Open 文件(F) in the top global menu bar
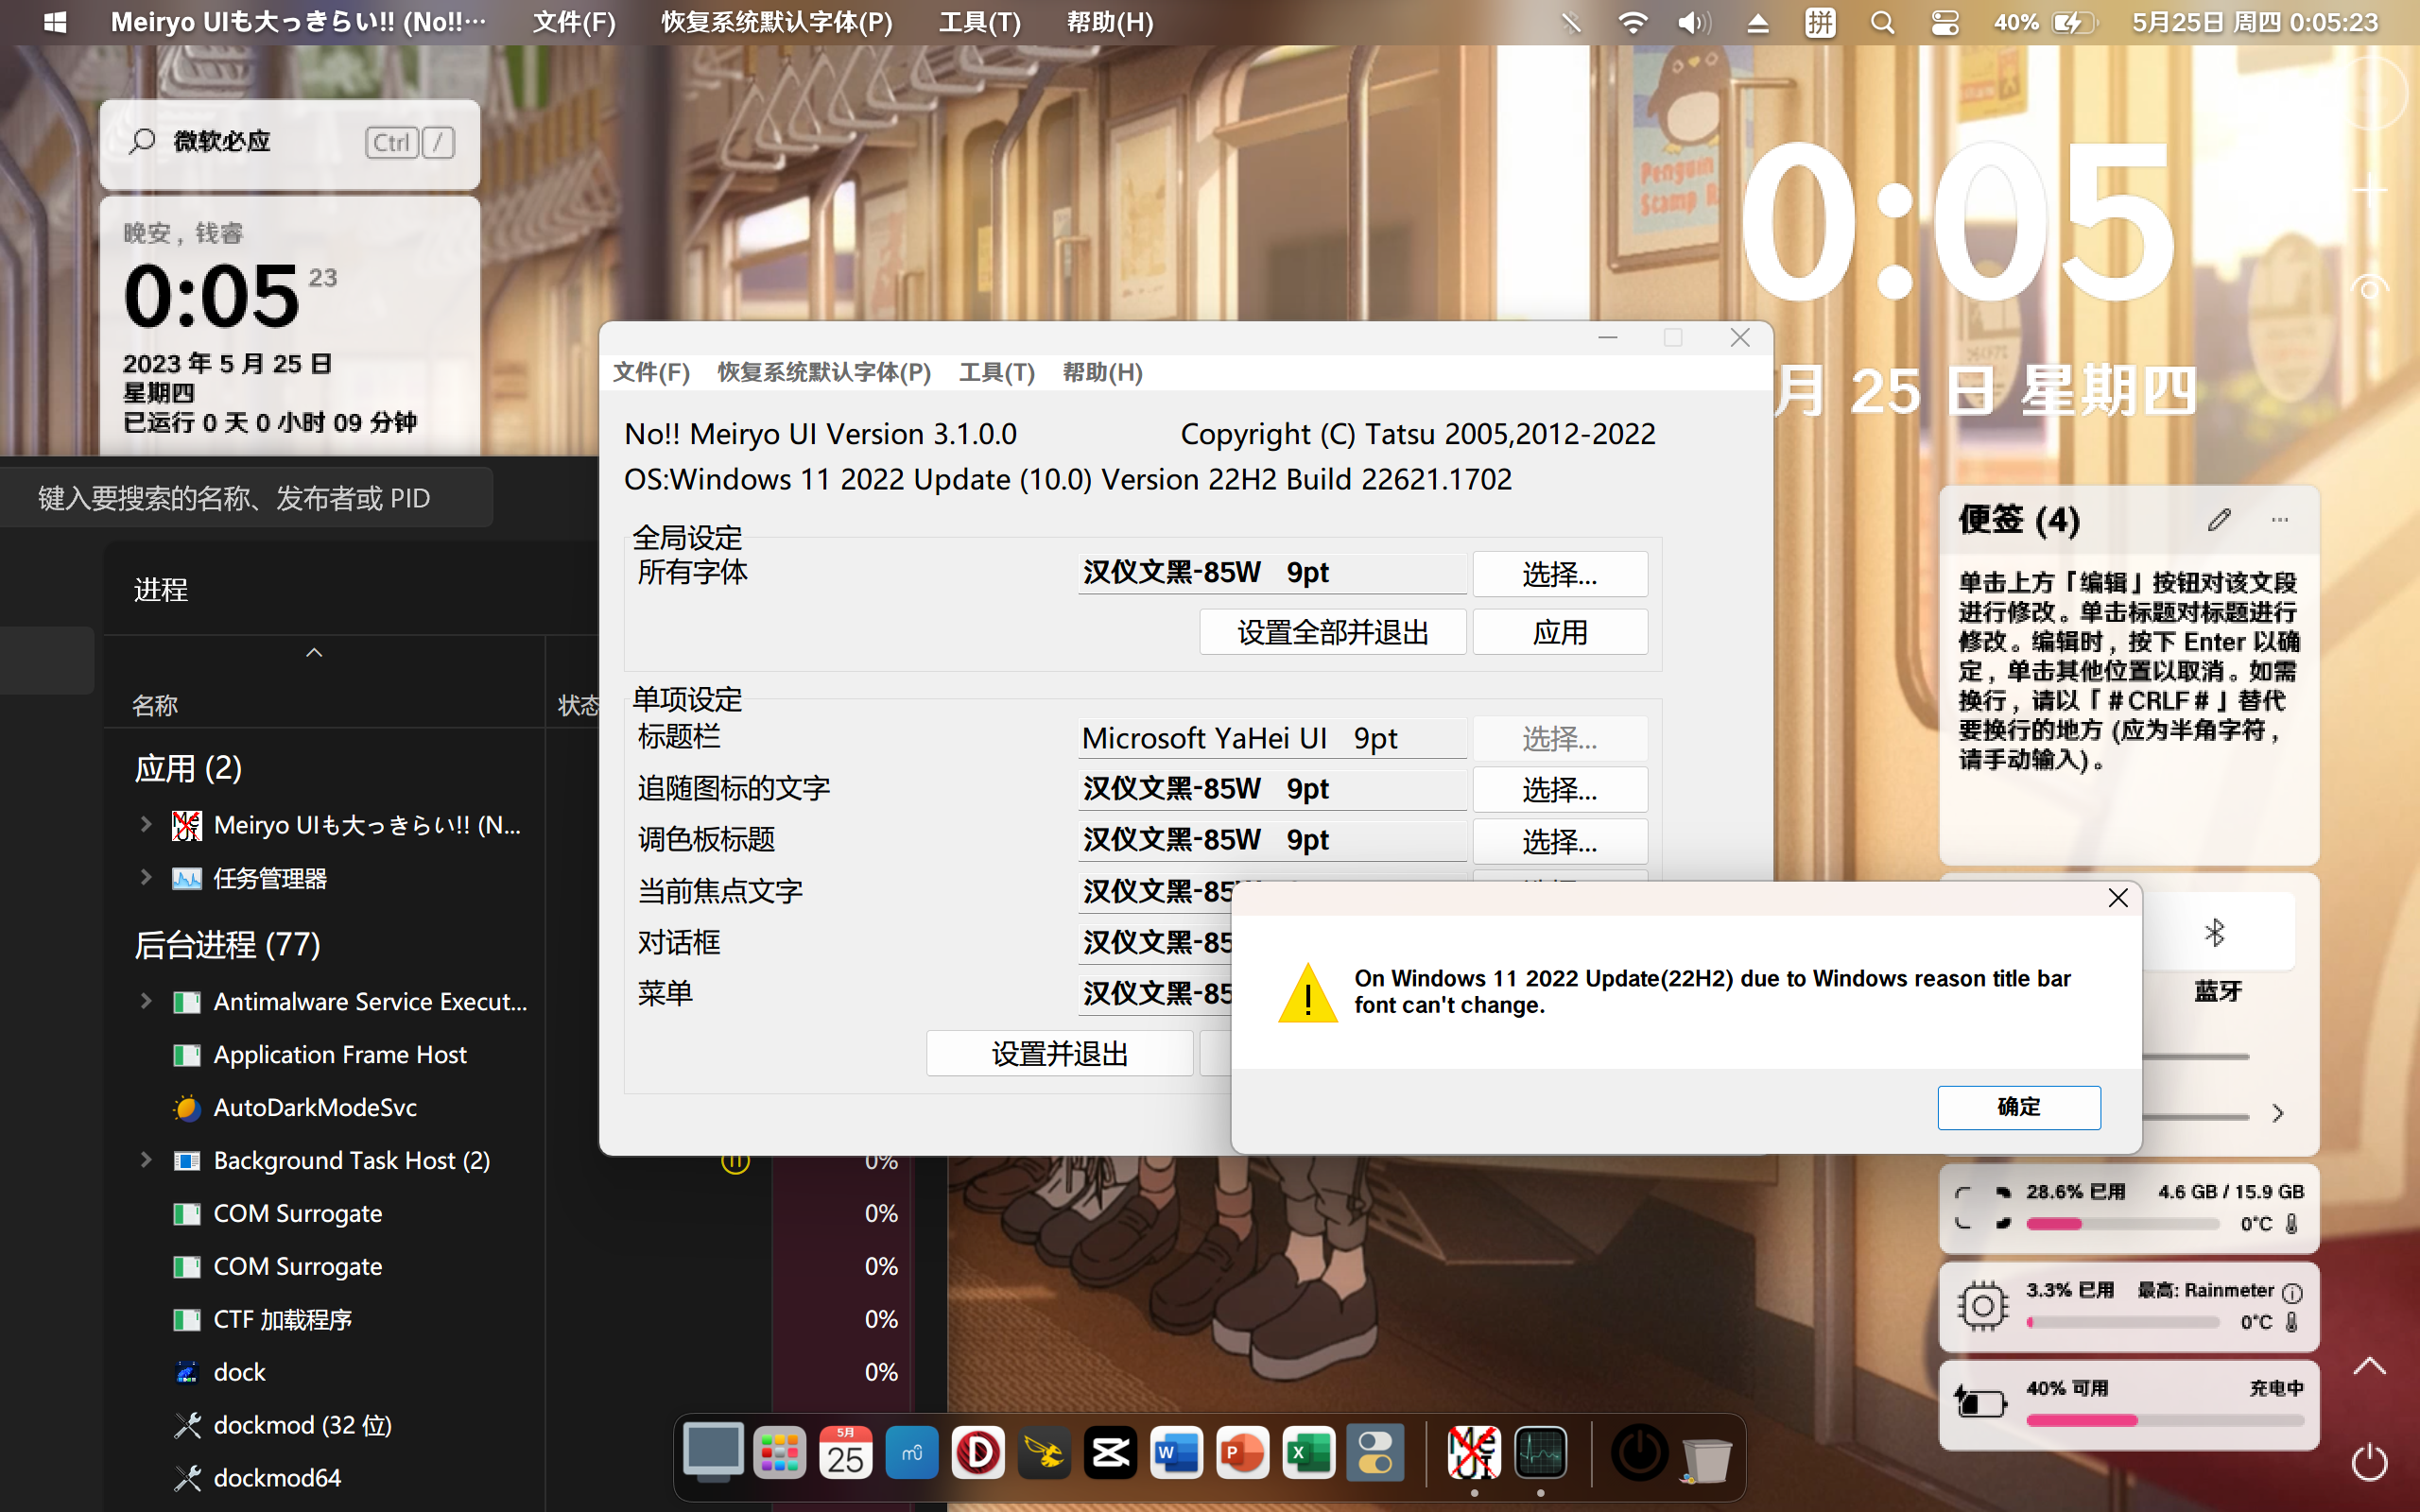The height and width of the screenshot is (1512, 2420). (x=574, y=22)
